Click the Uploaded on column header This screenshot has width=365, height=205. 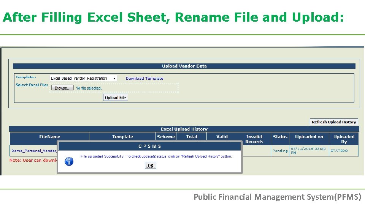(x=309, y=139)
